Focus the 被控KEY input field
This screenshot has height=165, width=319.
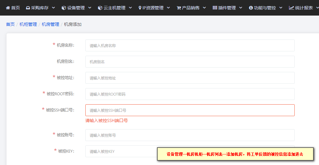pyautogui.click(x=190, y=151)
